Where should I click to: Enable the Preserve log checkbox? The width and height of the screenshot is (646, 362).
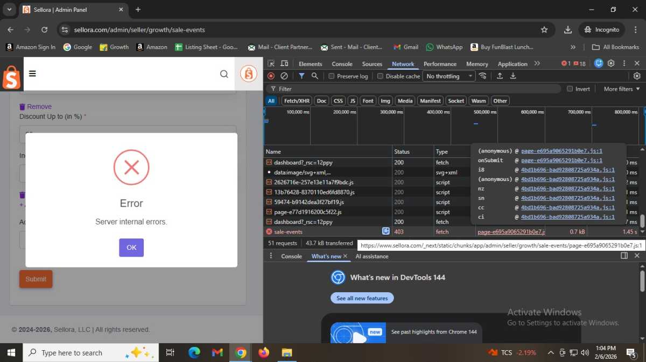(332, 76)
